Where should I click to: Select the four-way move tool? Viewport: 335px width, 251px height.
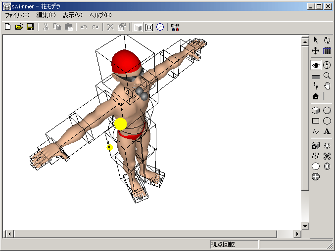(316, 51)
